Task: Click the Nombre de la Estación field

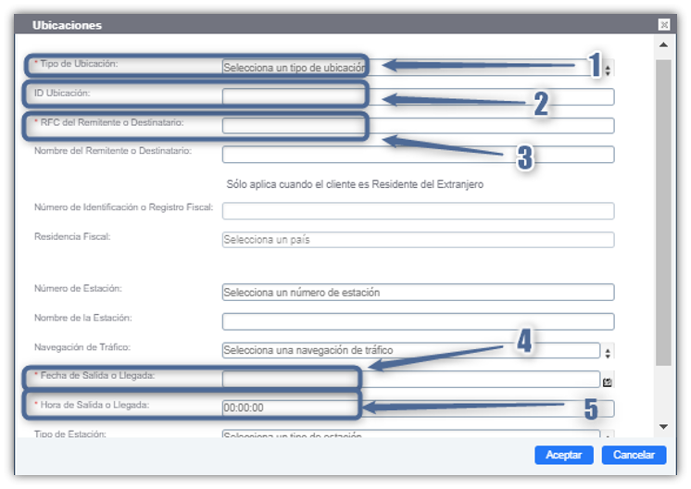Action: point(418,321)
